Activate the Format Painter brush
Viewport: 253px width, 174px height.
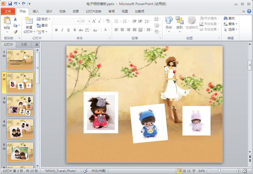15,32
